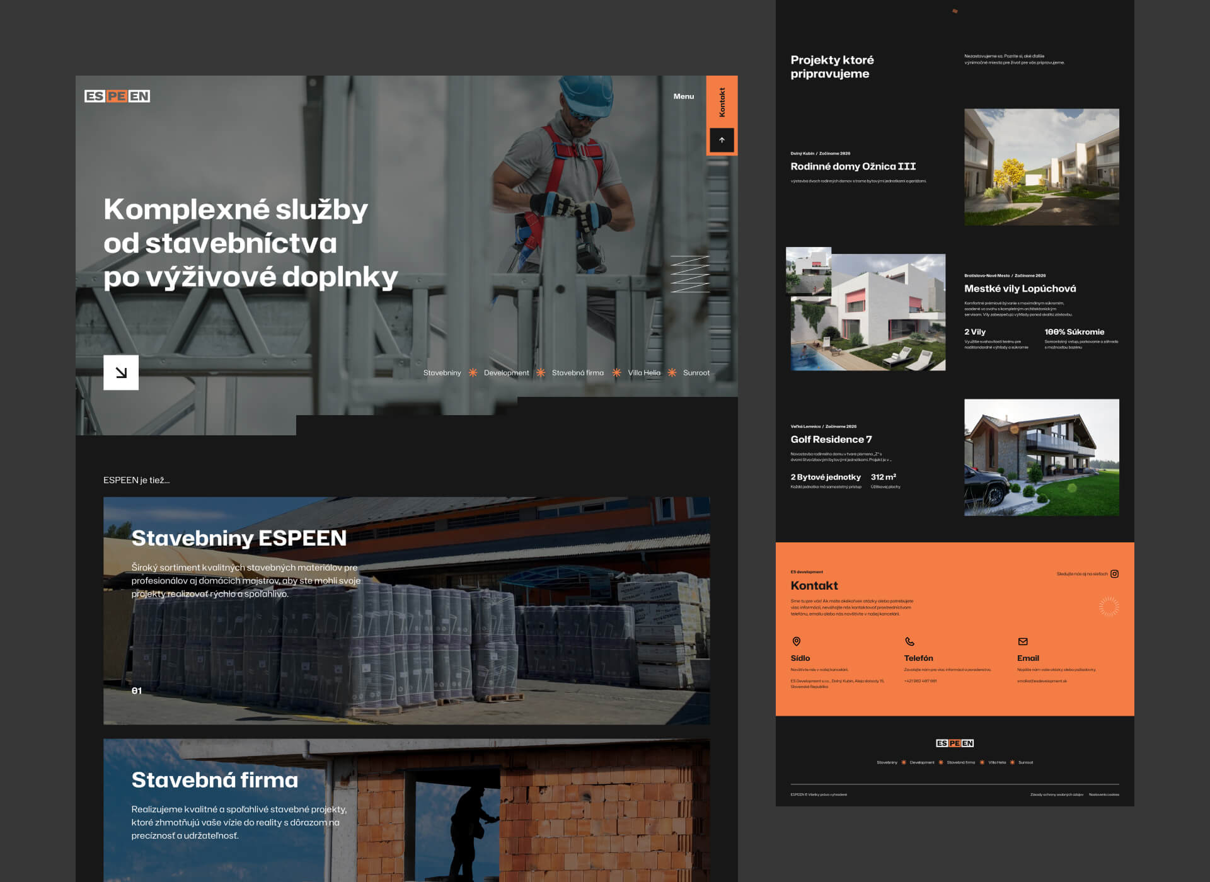The image size is (1210, 882).
Task: Go to Stavebniny in the footer links
Action: pyautogui.click(x=887, y=762)
